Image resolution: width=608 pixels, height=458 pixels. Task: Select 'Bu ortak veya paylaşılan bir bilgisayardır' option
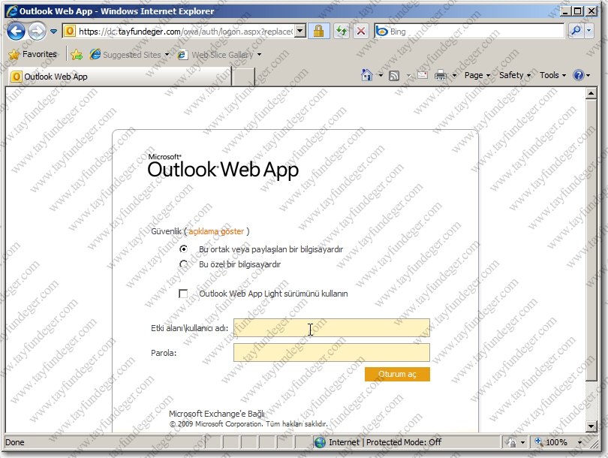[183, 249]
